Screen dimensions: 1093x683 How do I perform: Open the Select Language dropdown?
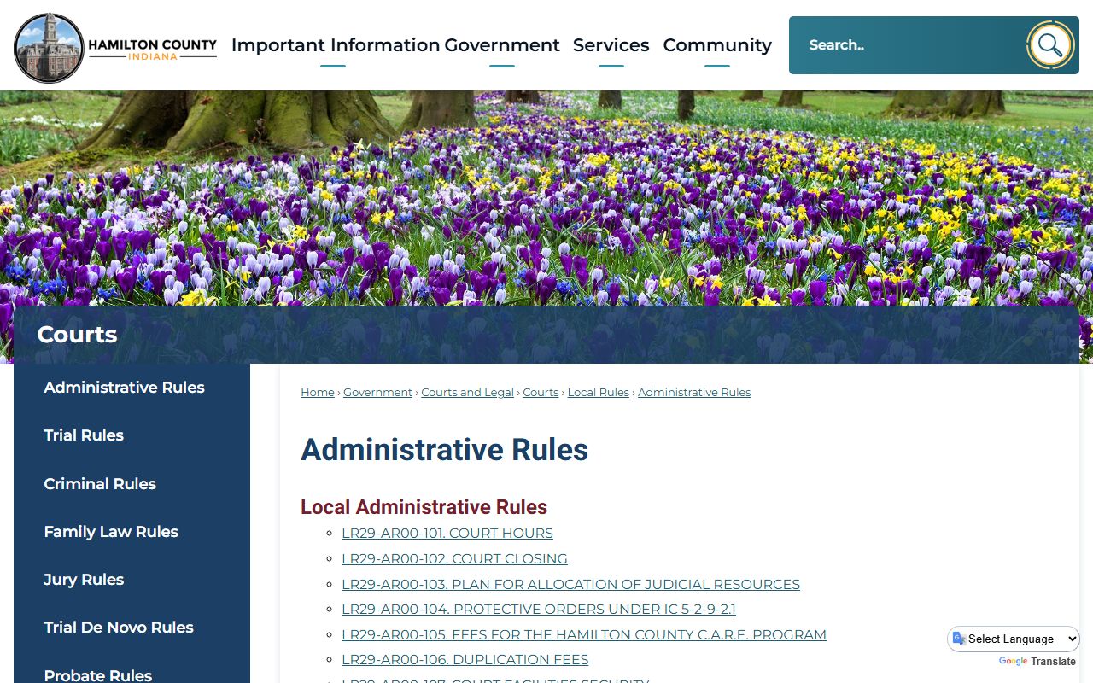click(x=1014, y=639)
